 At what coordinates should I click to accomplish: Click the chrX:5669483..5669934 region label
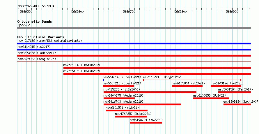(x=36, y=6)
